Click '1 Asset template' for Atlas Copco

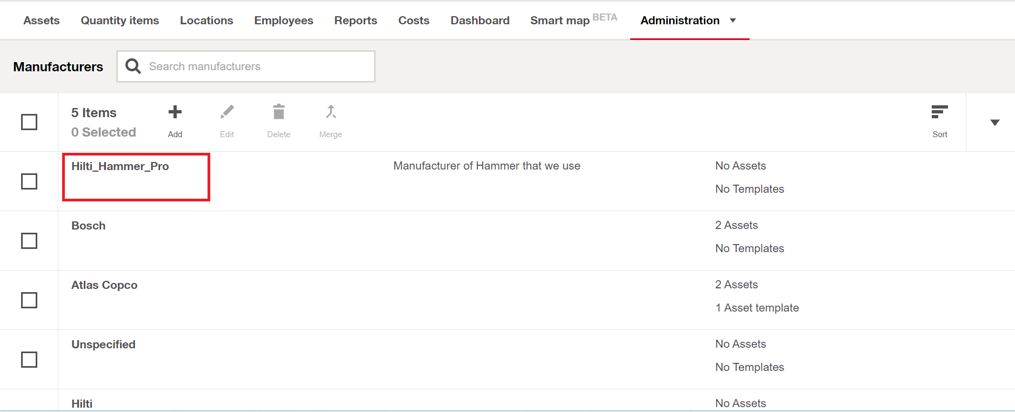point(757,308)
